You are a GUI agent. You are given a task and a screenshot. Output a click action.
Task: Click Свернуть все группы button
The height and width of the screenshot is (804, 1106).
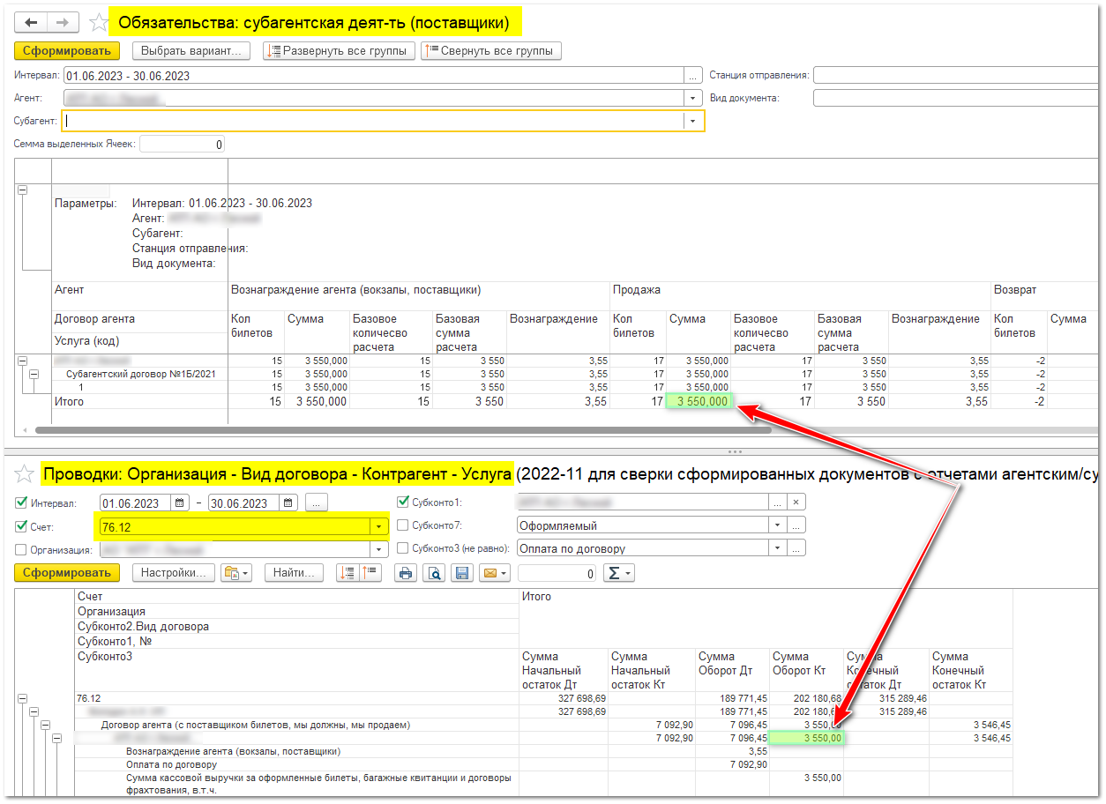(491, 51)
